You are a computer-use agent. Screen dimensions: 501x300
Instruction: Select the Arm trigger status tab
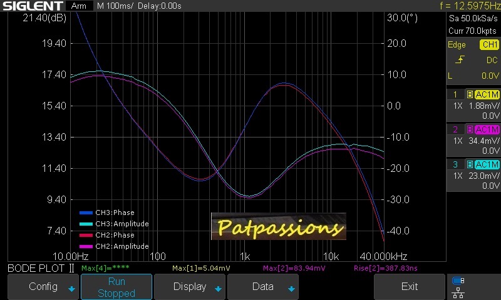pyautogui.click(x=79, y=6)
